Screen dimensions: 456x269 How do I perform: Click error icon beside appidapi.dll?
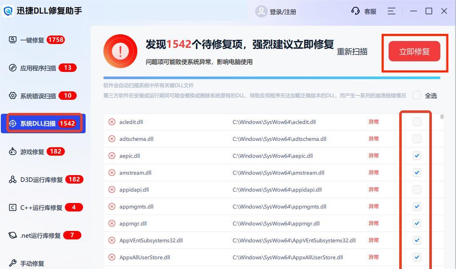pyautogui.click(x=112, y=189)
